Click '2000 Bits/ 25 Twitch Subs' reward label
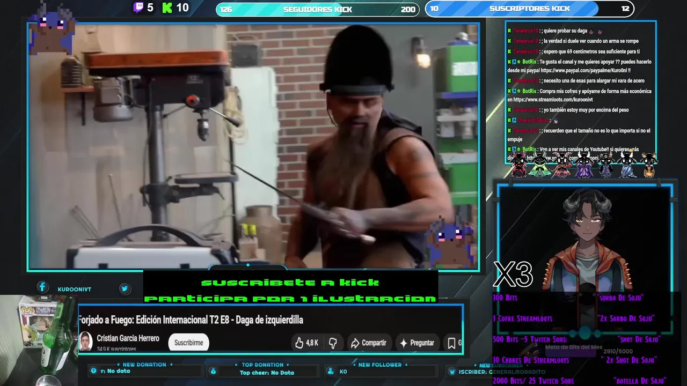Image resolution: width=687 pixels, height=386 pixels. 533,381
